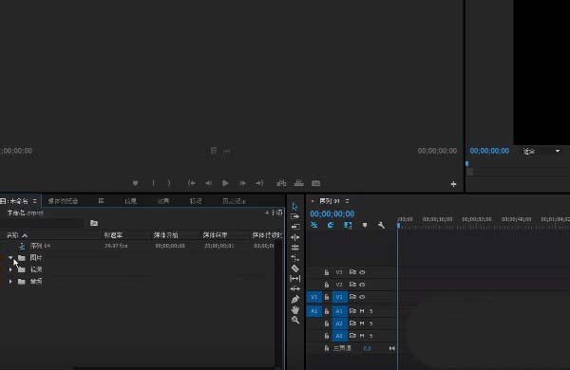Viewport: 570px width, 370px height.
Task: Select the 序列 01 item in project bin
Action: tap(40, 246)
